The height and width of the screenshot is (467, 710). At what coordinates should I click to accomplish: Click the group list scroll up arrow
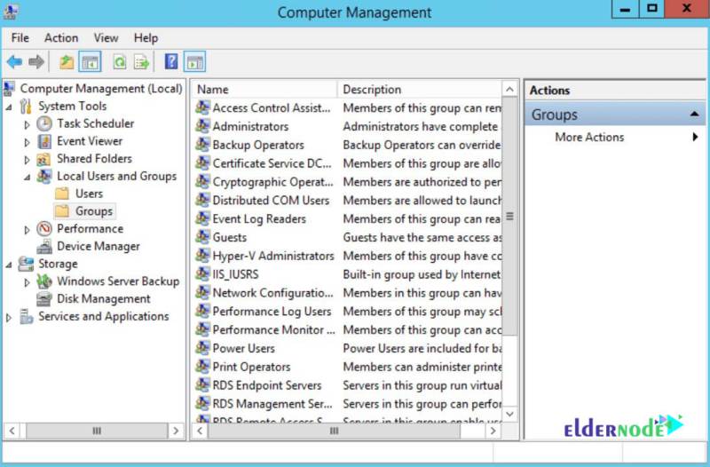coord(509,90)
